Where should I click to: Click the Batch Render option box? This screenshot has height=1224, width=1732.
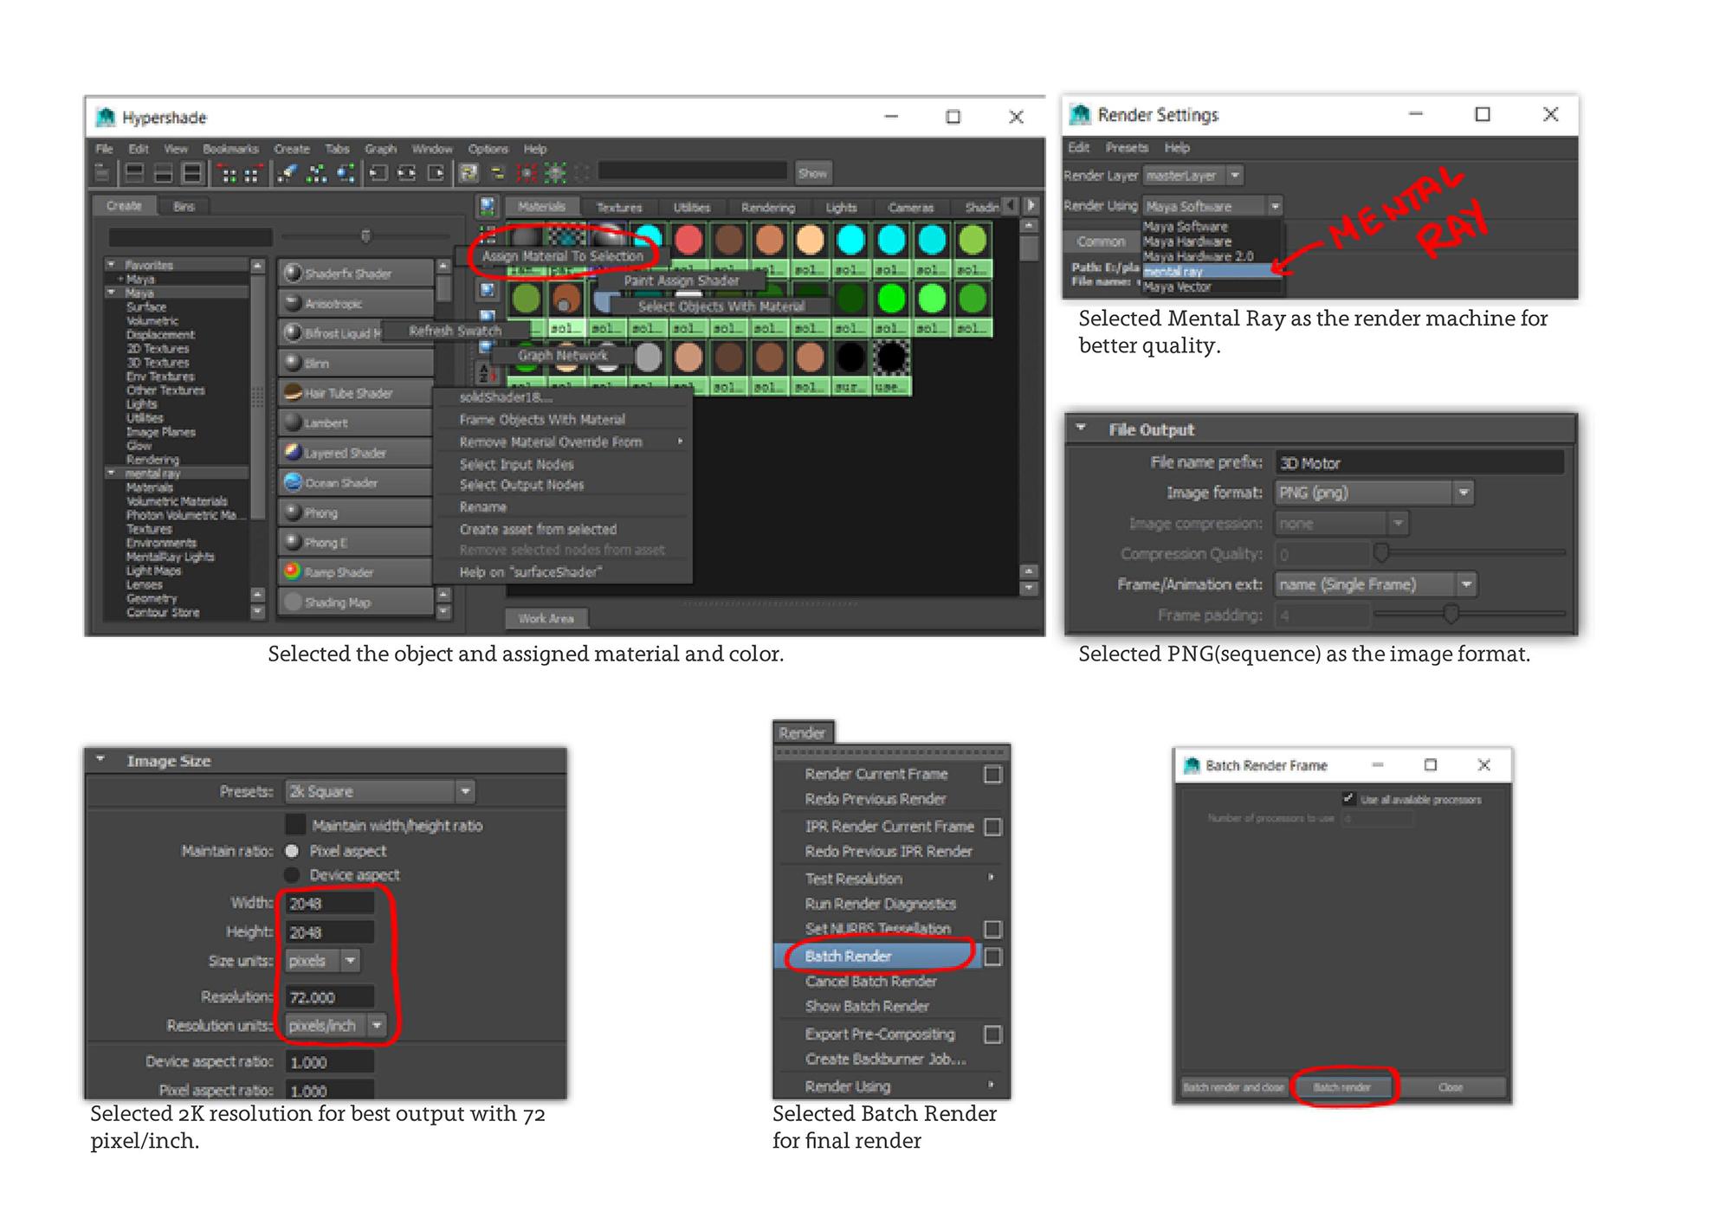993,957
